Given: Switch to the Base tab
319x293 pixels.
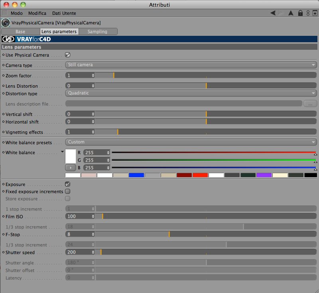Looking at the screenshot, I should (x=21, y=31).
